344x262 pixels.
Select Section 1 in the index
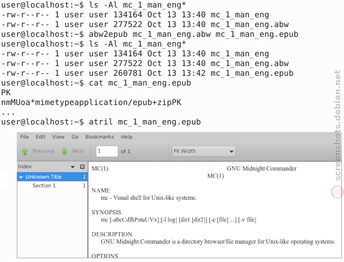44,186
